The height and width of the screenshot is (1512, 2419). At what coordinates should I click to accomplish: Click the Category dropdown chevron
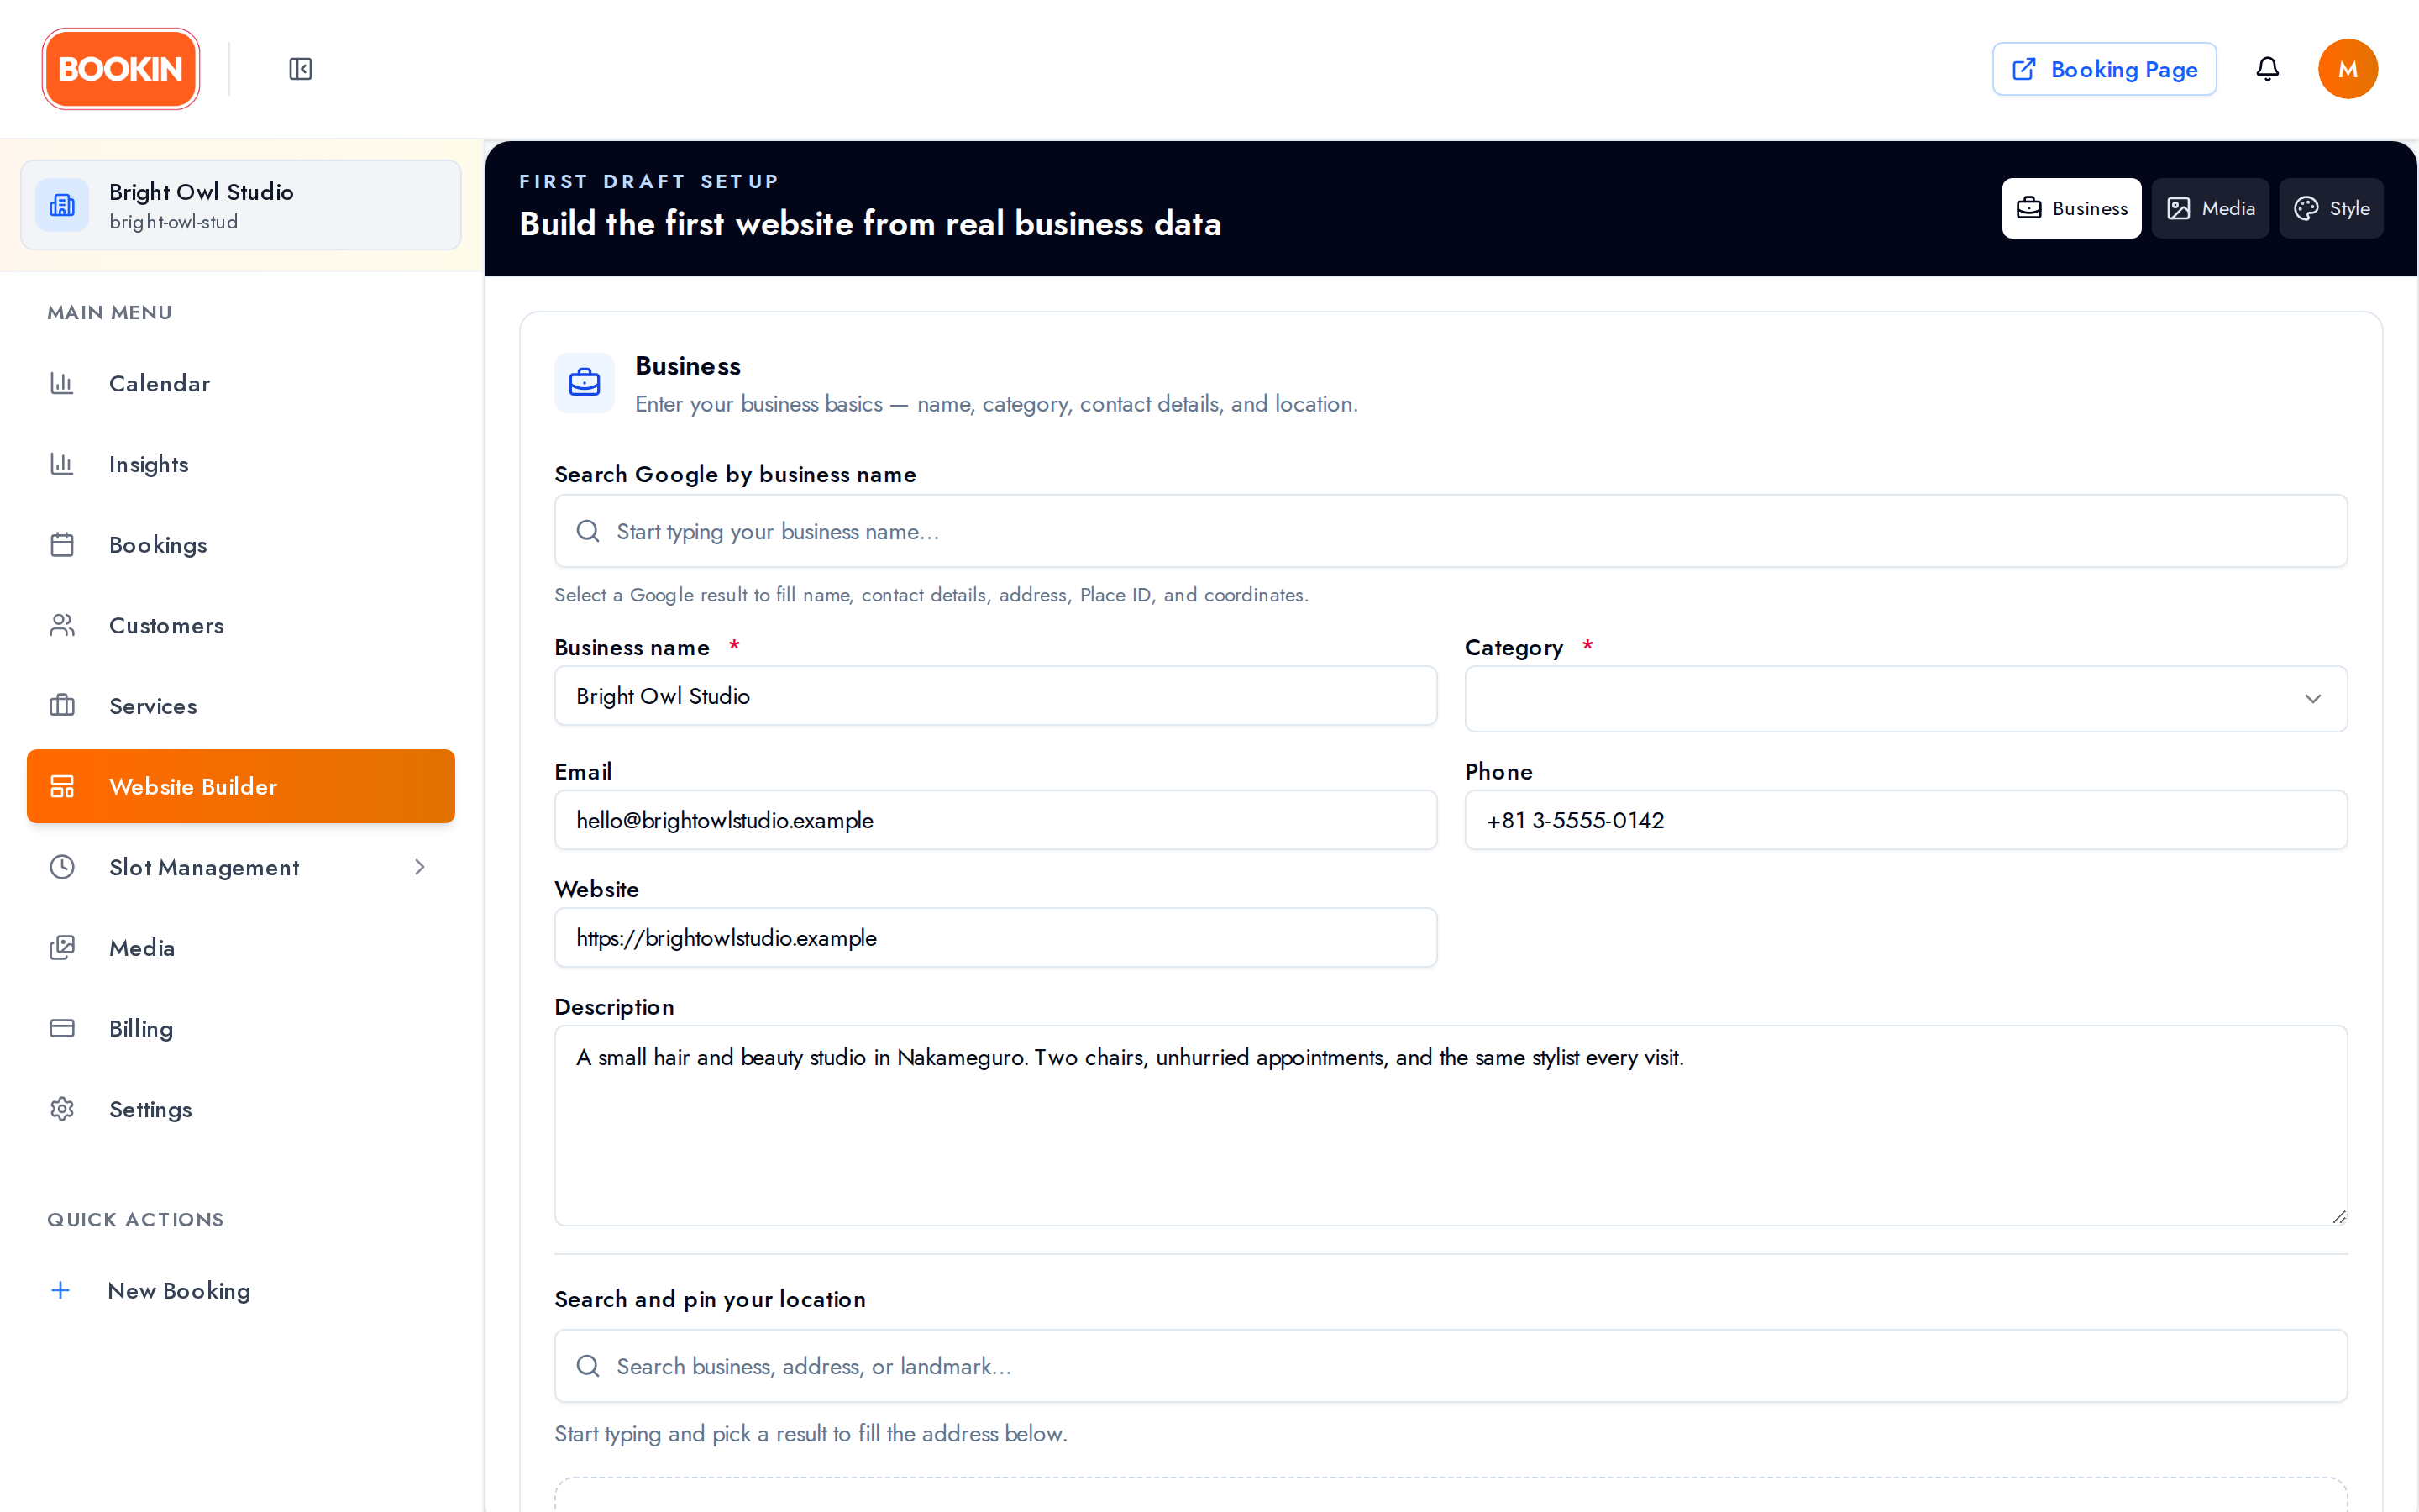point(2312,699)
